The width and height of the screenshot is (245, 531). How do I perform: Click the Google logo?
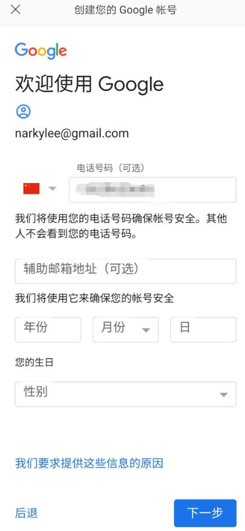click(x=41, y=51)
